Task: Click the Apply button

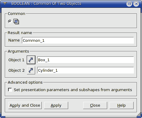Action: click(x=56, y=105)
